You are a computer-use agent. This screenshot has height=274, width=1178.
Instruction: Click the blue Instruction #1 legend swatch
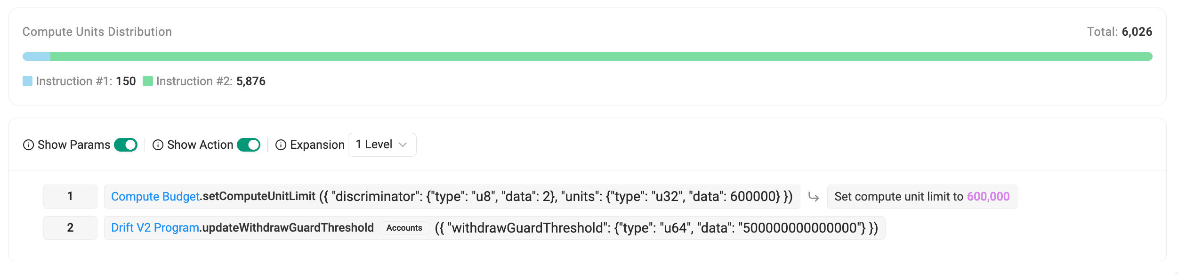[28, 81]
